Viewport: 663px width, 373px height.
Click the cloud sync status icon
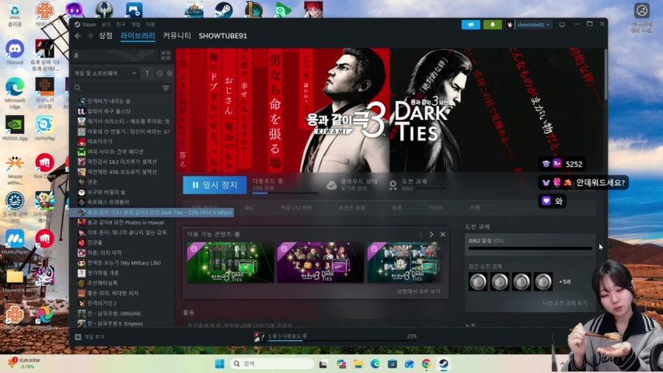coord(332,185)
